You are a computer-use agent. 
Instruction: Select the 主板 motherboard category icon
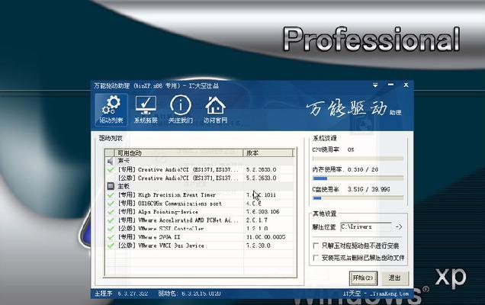click(x=111, y=186)
